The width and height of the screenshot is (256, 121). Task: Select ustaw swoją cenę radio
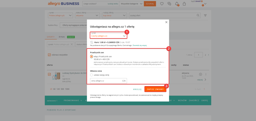91,75
